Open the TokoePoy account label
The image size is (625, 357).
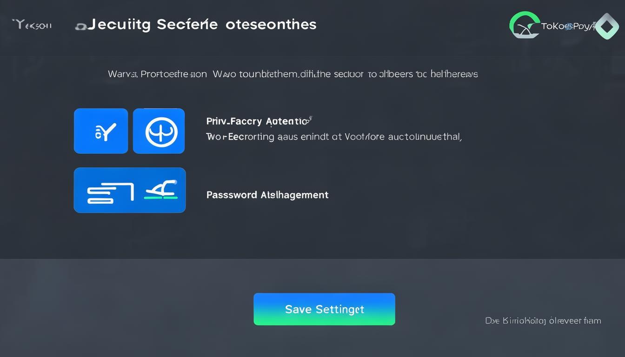click(567, 26)
